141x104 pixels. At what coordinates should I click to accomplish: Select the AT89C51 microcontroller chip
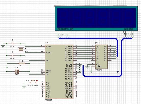tap(59, 72)
